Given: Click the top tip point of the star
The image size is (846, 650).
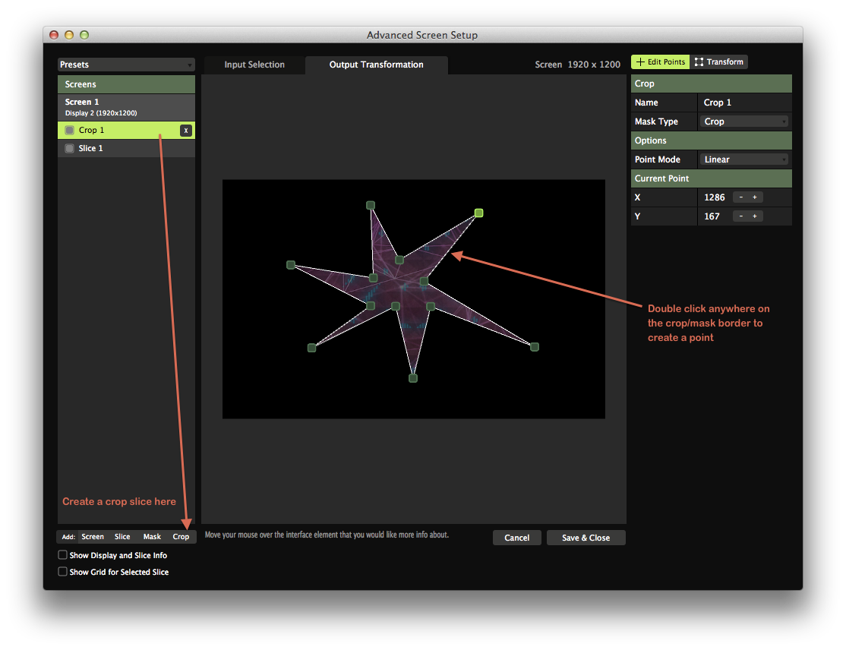Looking at the screenshot, I should (x=371, y=205).
